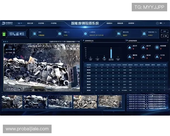Click the 整车定级 truck icon

coord(118,33)
